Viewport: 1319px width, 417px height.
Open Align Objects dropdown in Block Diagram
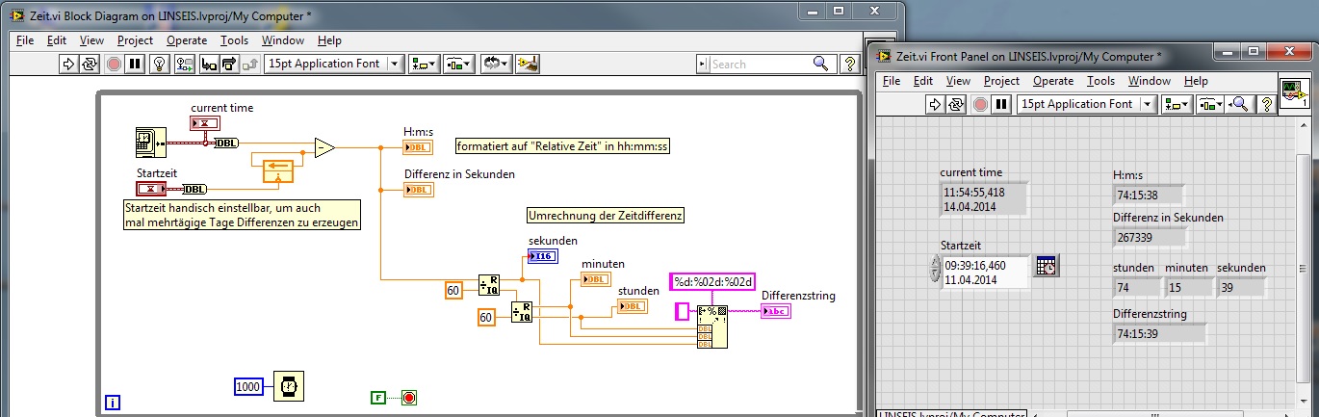click(425, 65)
